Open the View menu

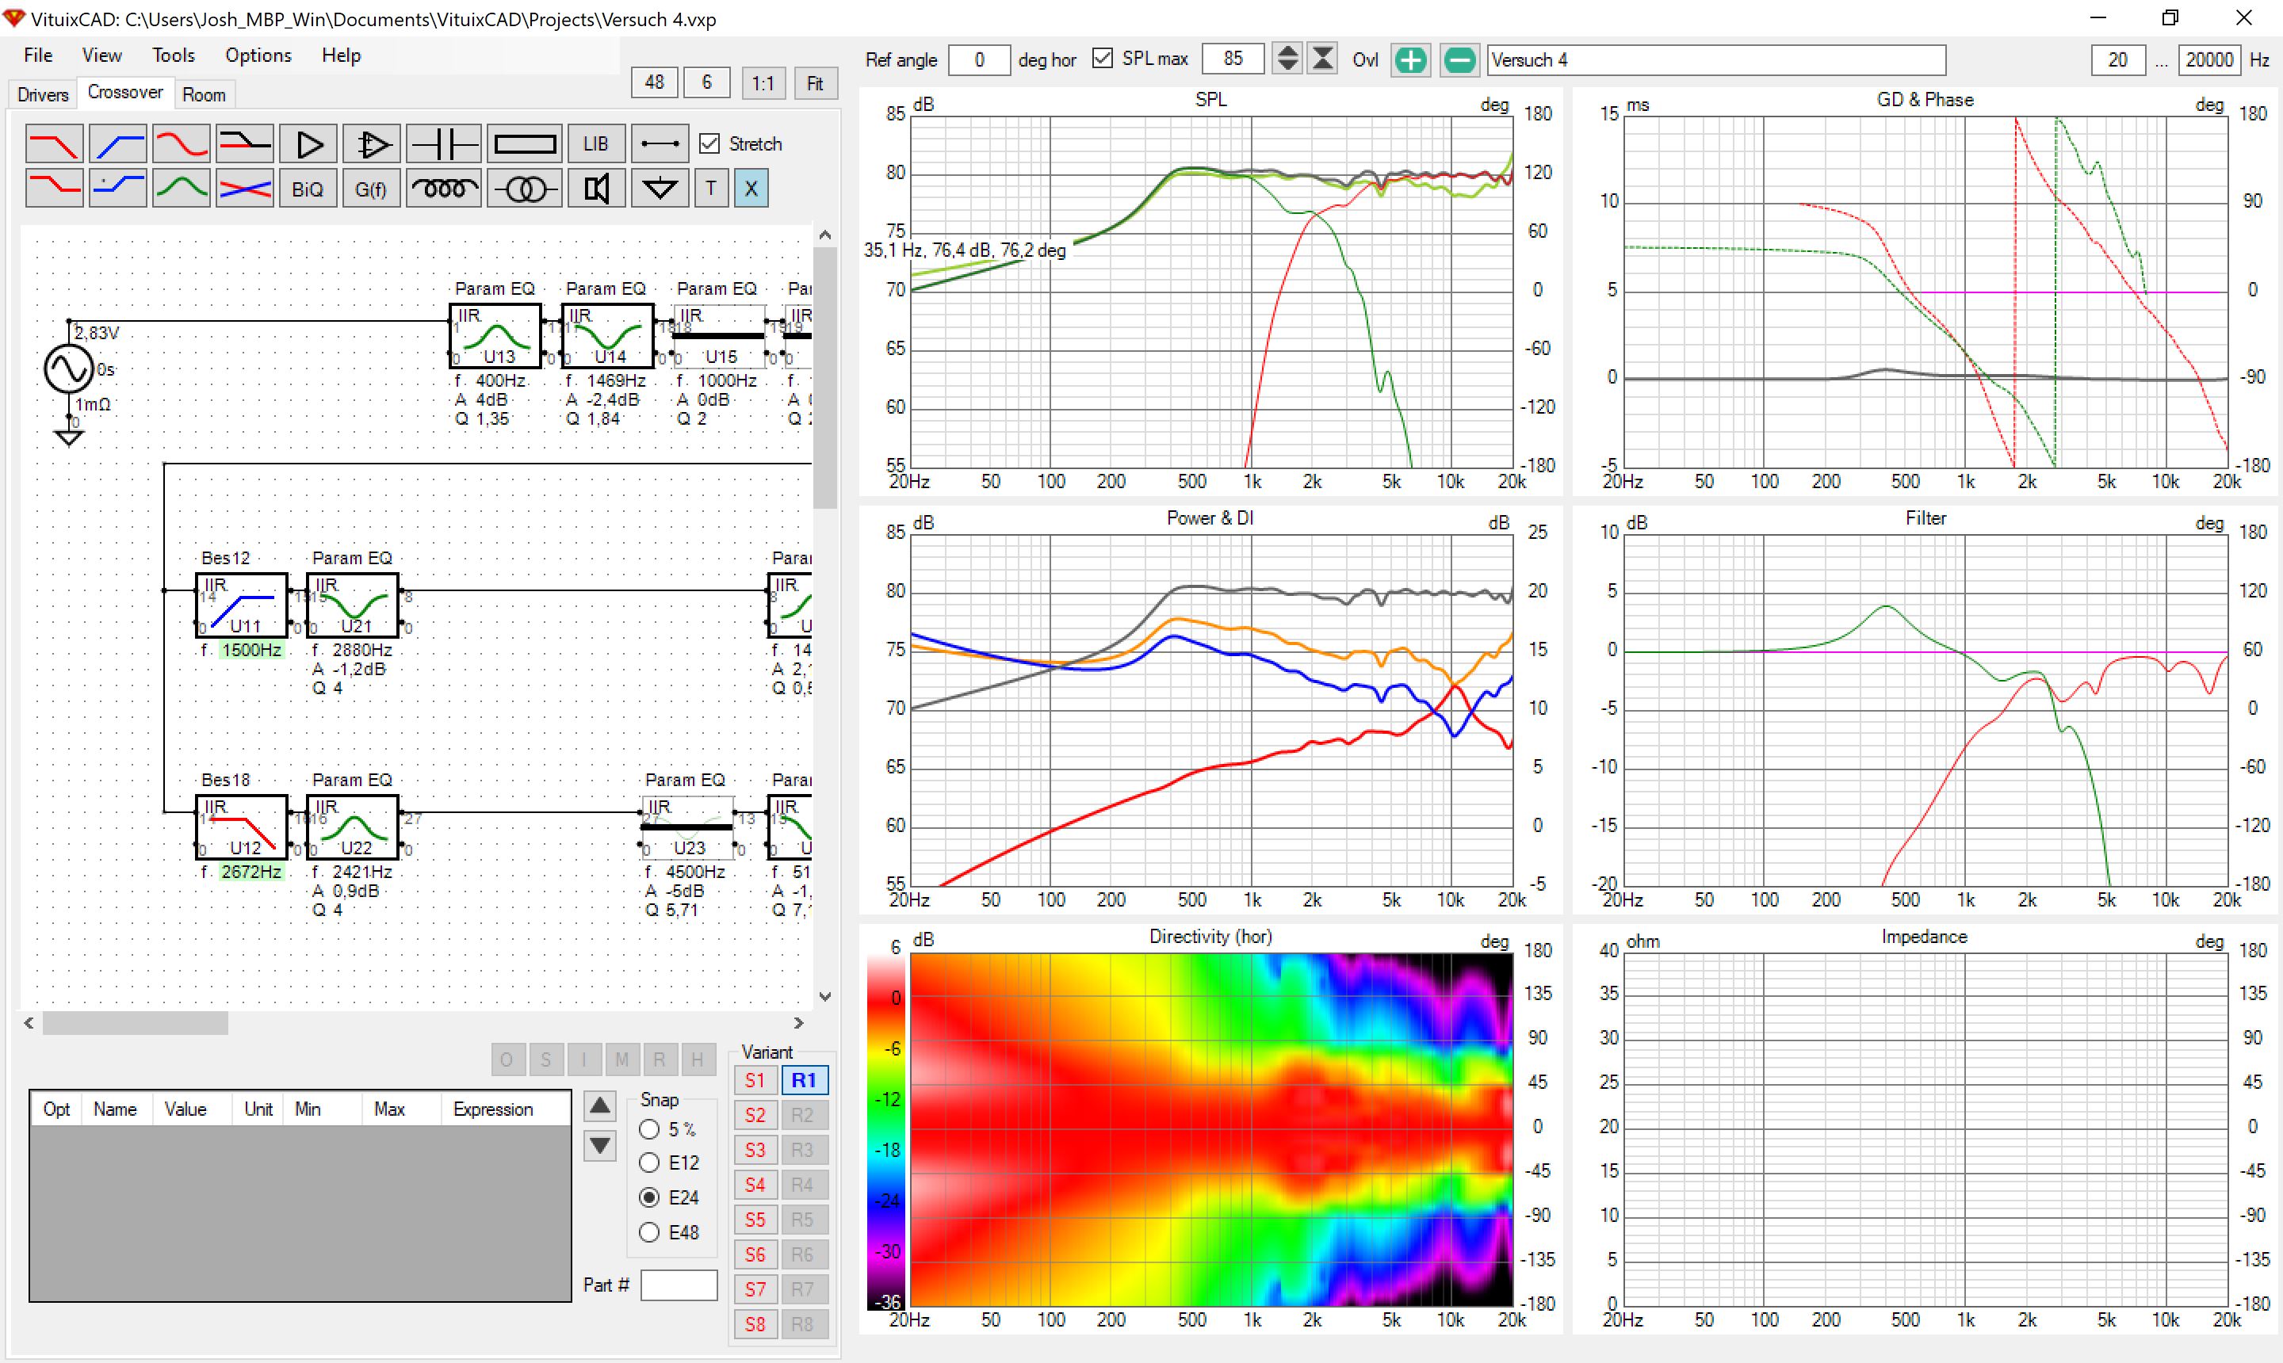point(101,55)
